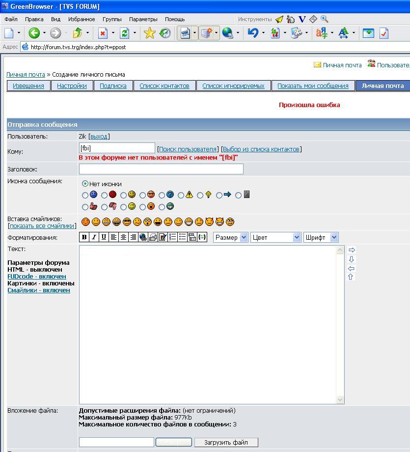The image size is (410, 452).
Task: Click the green Back navigation arrow
Action: [34, 33]
